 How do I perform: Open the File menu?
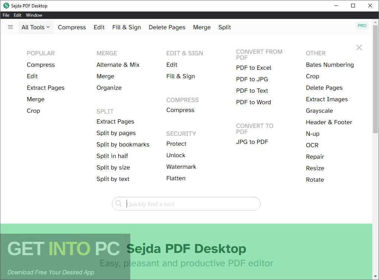point(6,15)
